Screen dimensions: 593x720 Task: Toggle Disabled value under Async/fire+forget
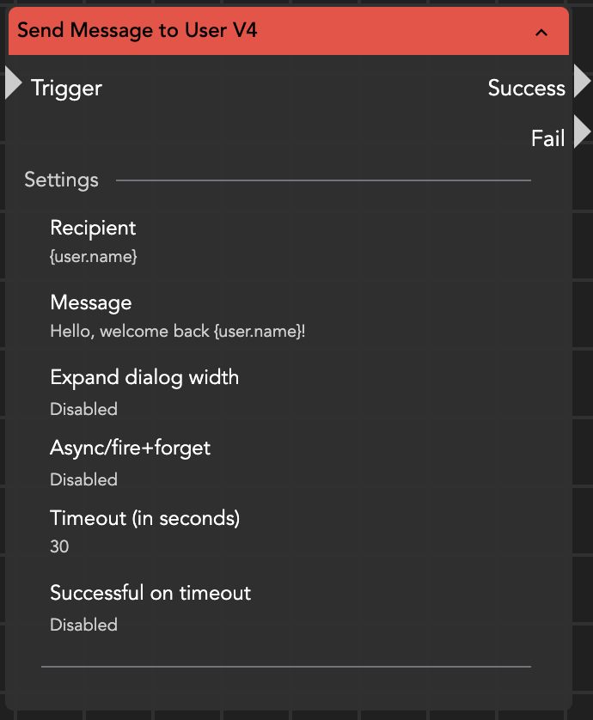point(83,479)
